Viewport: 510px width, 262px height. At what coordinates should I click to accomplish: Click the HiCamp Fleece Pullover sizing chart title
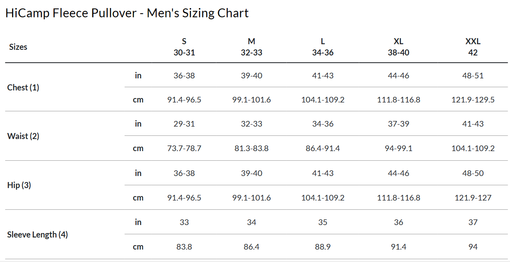click(x=127, y=13)
